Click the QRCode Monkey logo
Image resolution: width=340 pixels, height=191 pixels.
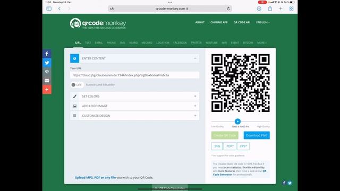click(98, 23)
